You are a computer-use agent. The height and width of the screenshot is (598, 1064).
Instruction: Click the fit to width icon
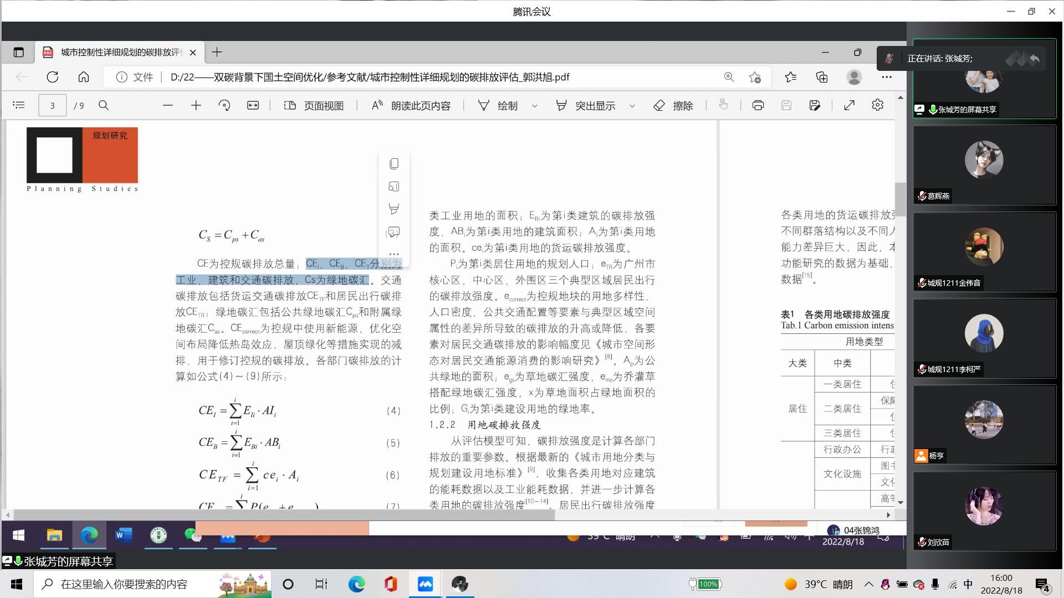(x=253, y=105)
